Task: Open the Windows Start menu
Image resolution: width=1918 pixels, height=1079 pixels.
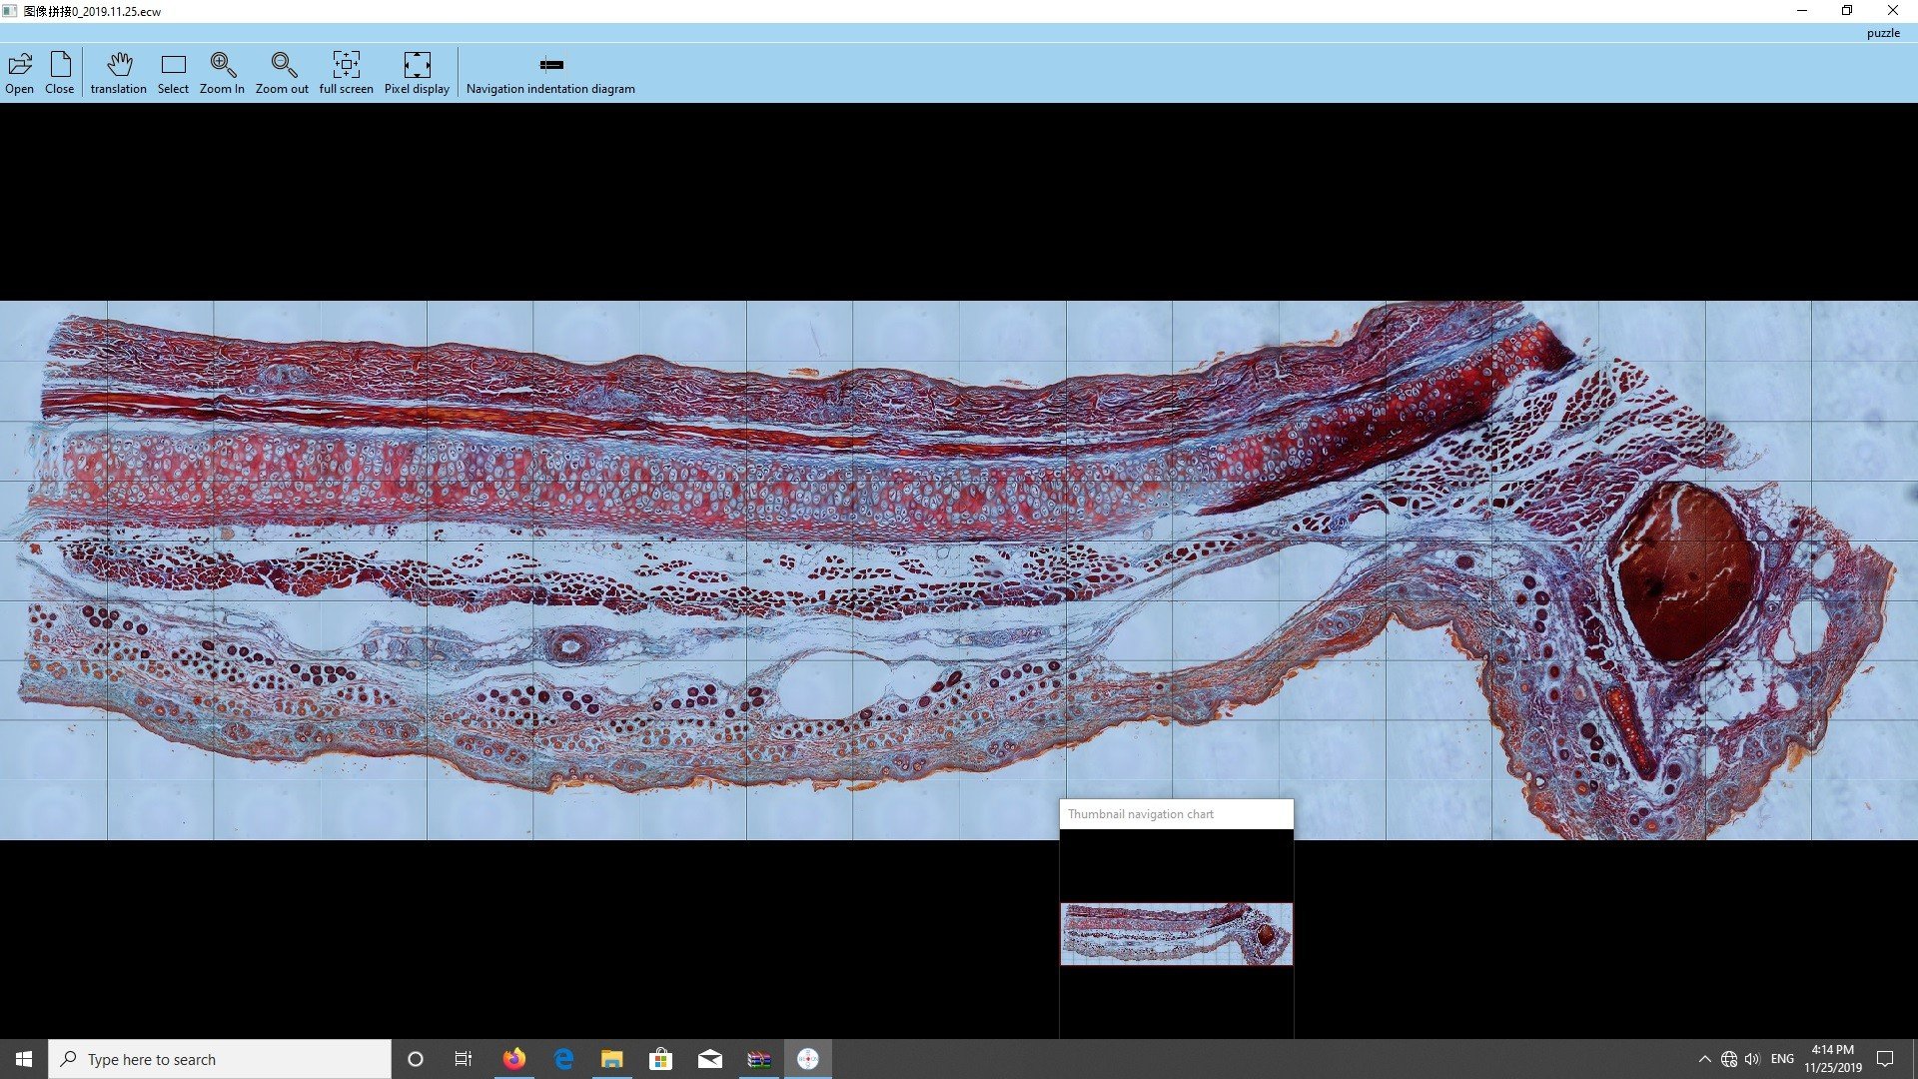Action: tap(24, 1059)
